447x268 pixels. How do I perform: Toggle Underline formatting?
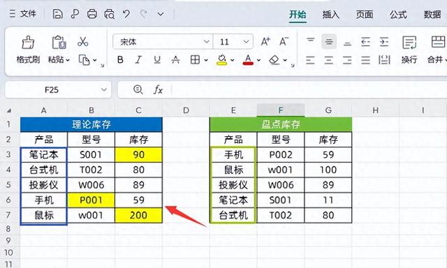click(157, 60)
